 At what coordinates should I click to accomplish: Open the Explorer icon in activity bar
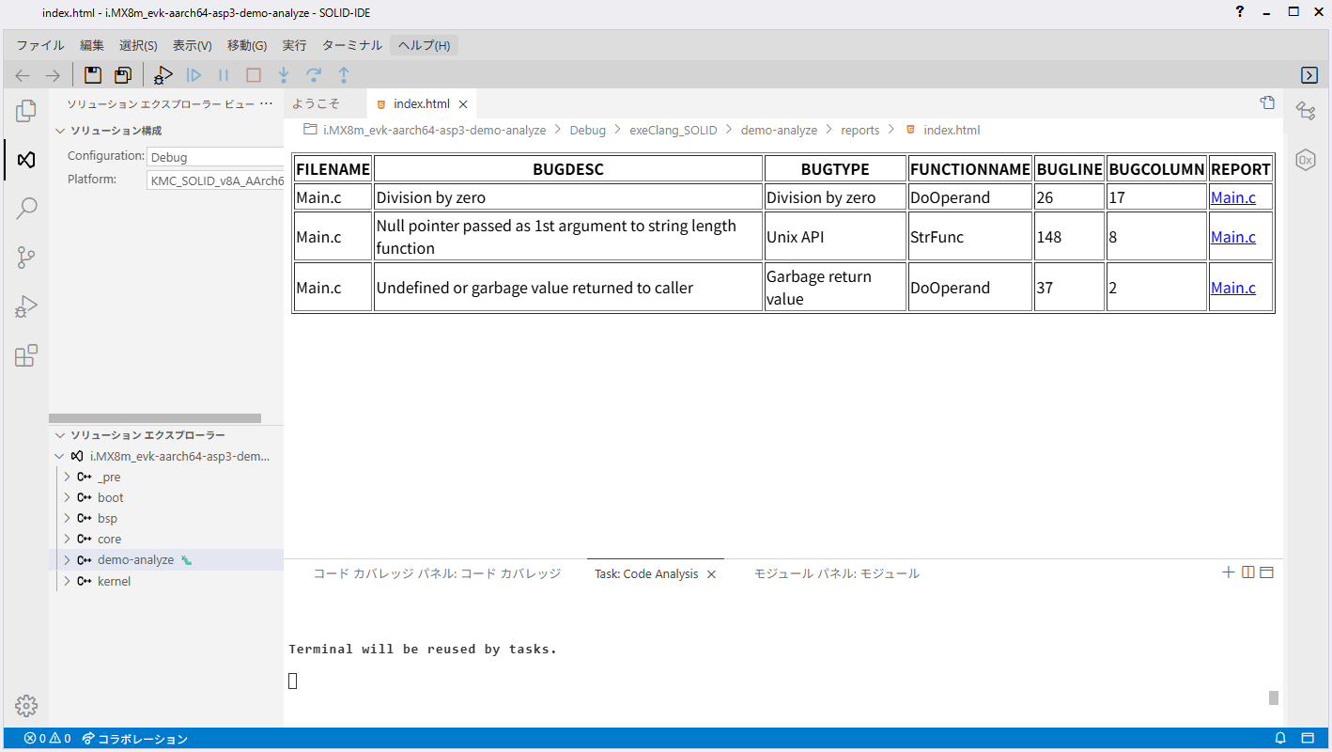click(x=26, y=111)
